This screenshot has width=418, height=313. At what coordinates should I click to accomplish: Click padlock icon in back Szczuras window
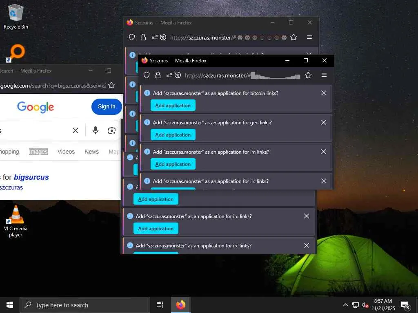point(143,37)
